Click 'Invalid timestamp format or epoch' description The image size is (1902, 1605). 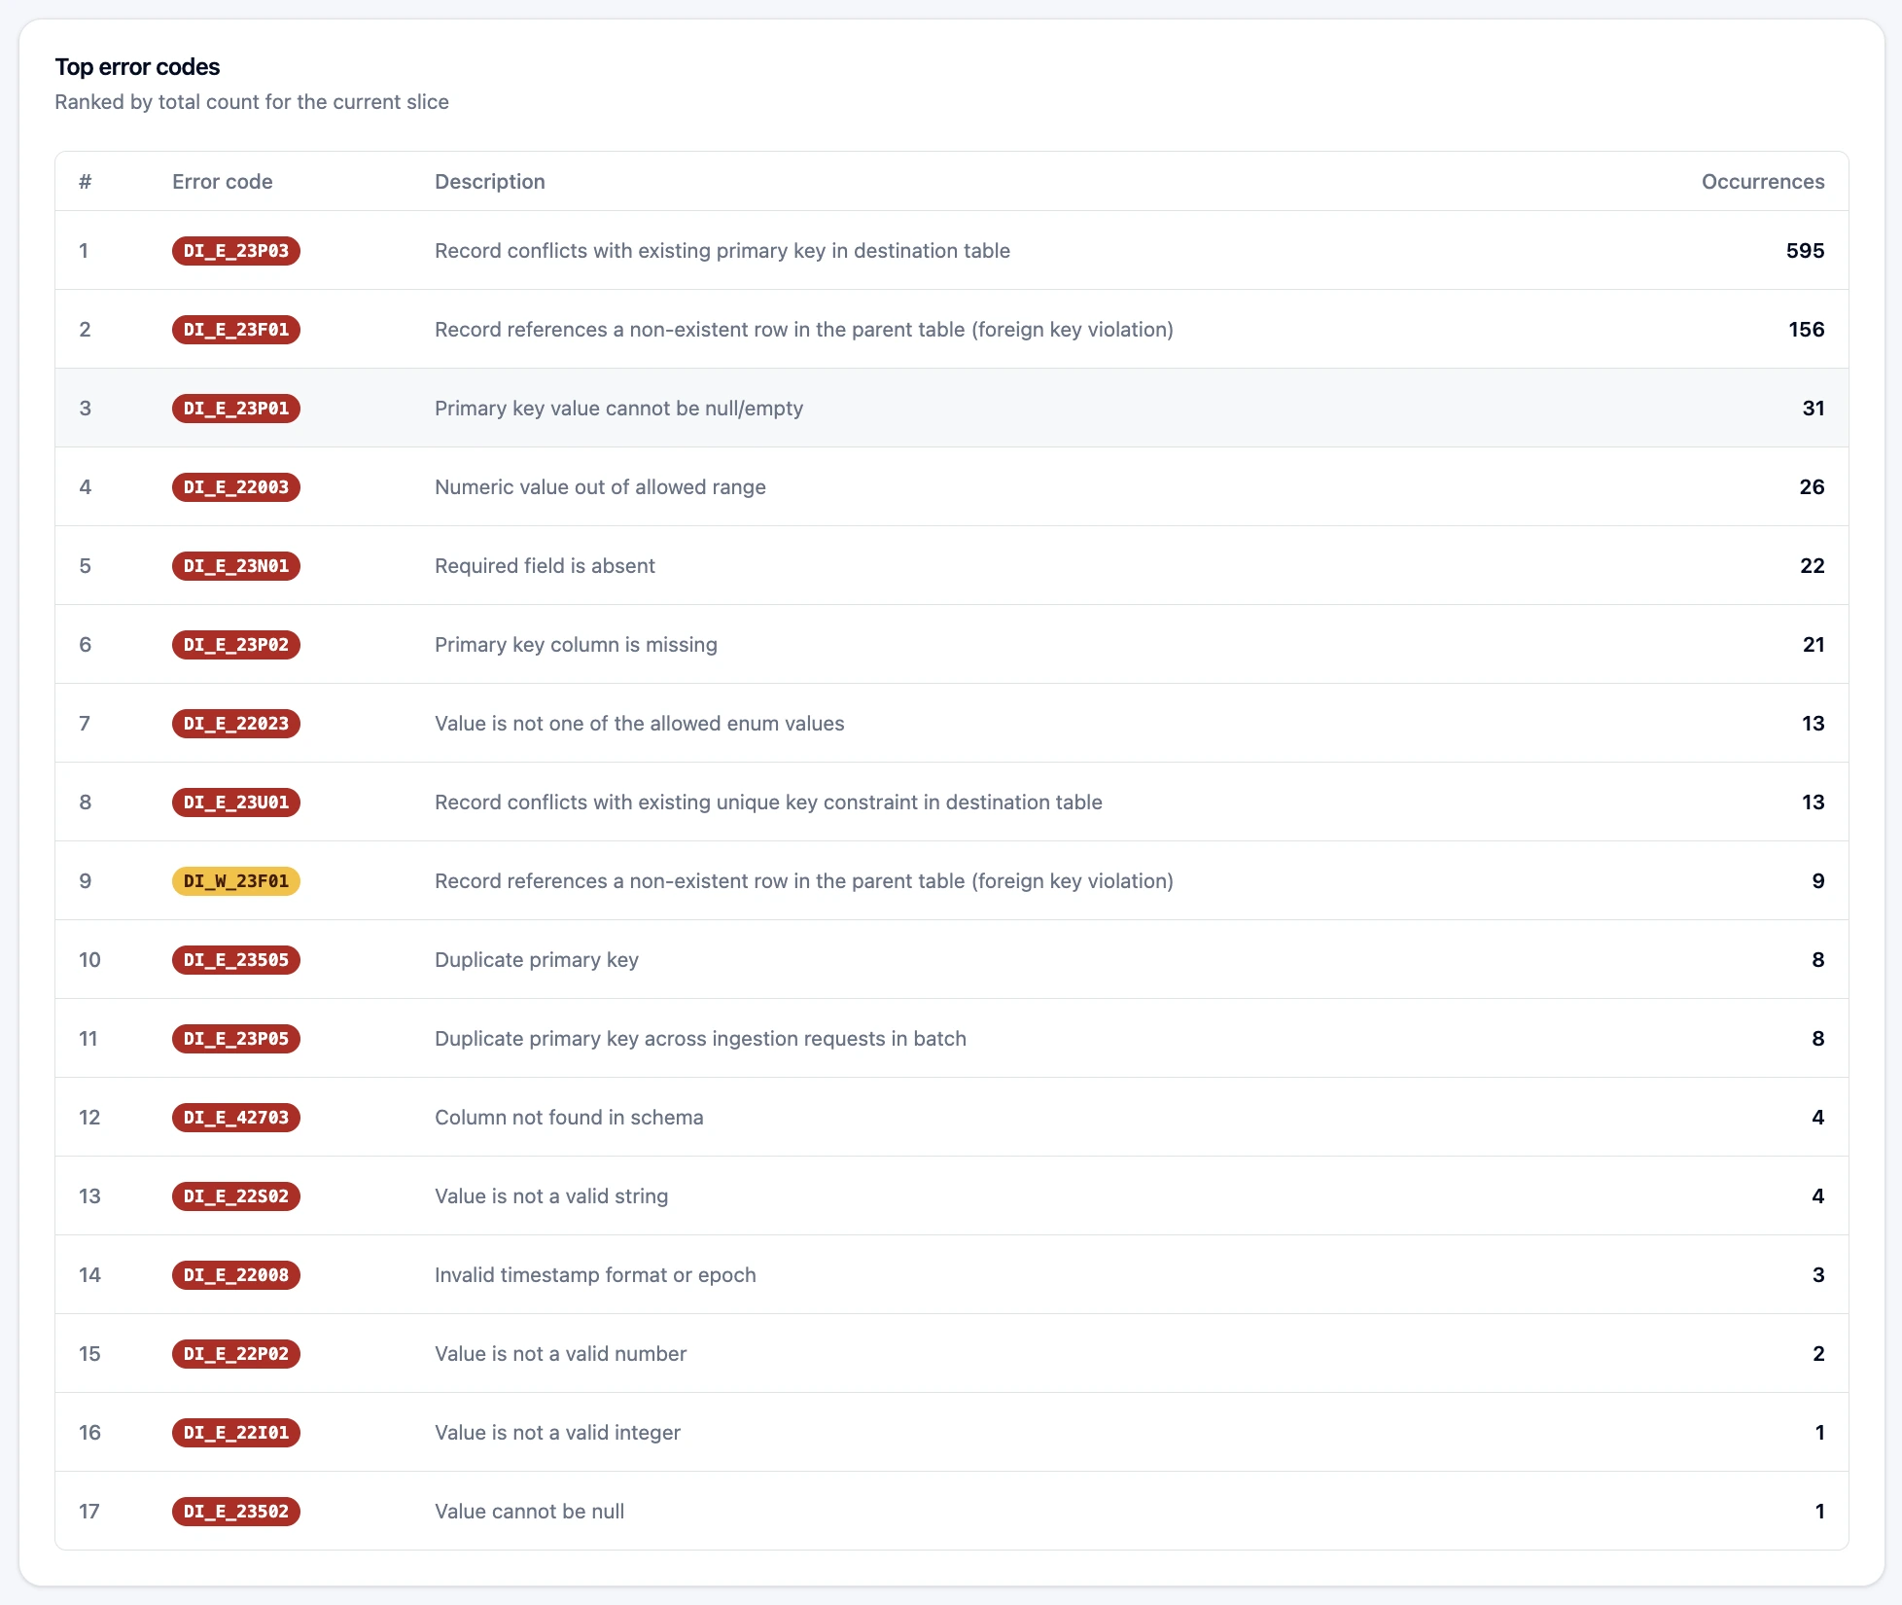[x=595, y=1275]
